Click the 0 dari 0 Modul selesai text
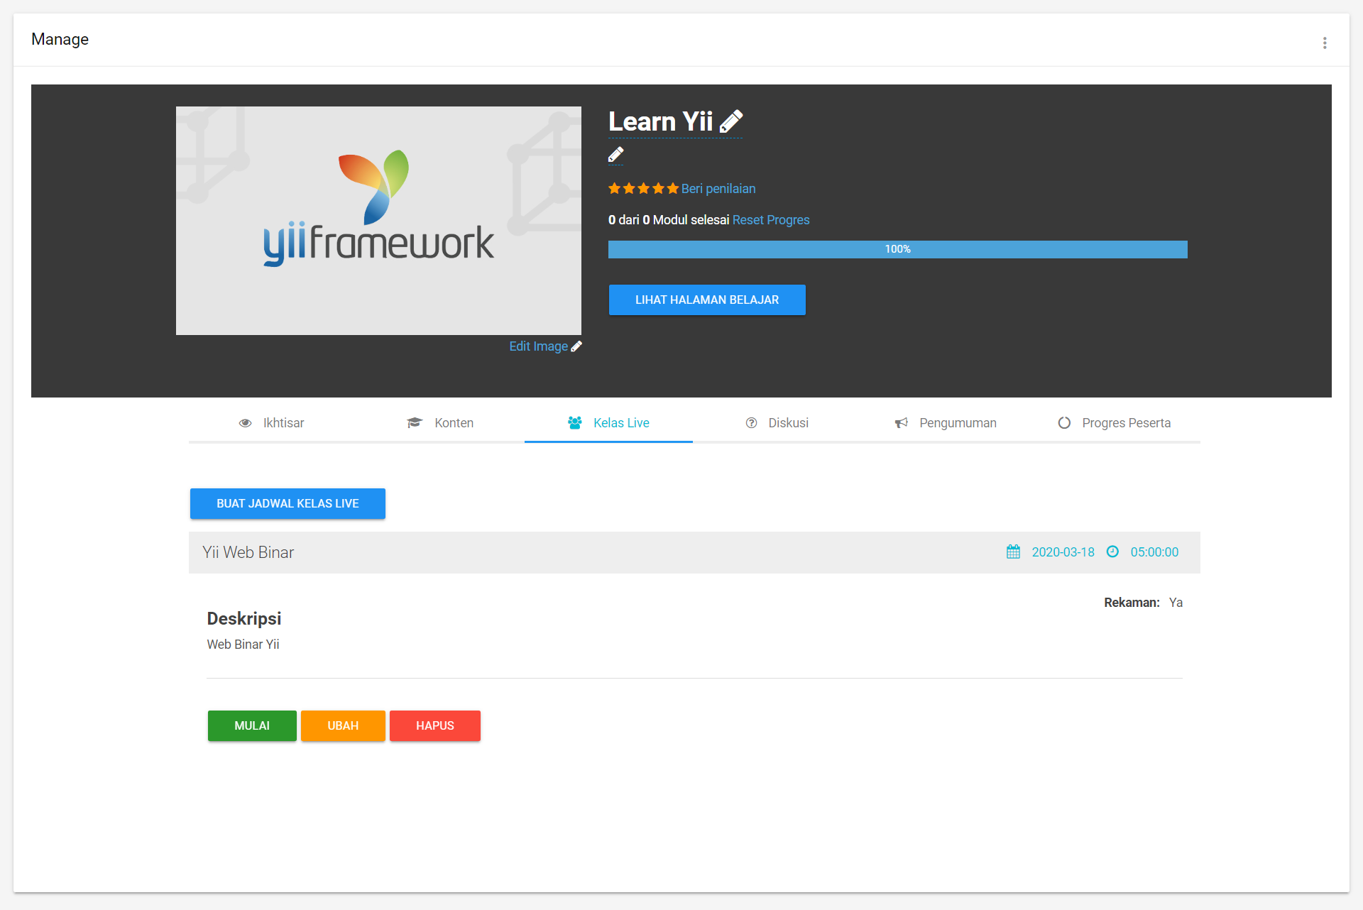 (669, 220)
